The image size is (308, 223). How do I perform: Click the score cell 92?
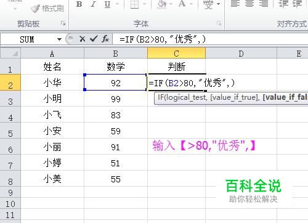(116, 83)
